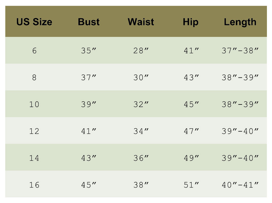
Task: Click the US Size column header
Action: point(34,22)
